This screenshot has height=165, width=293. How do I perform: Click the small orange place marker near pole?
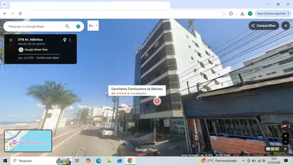tap(128, 110)
